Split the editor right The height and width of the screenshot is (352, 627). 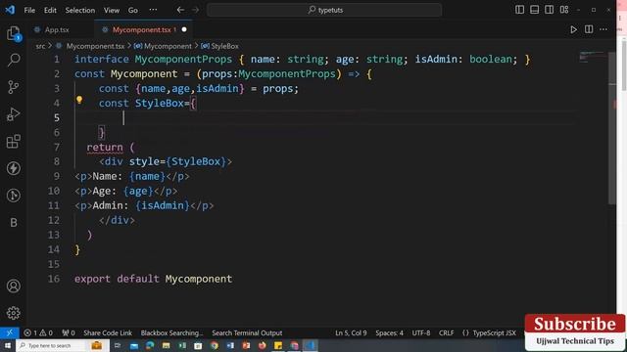(x=589, y=29)
